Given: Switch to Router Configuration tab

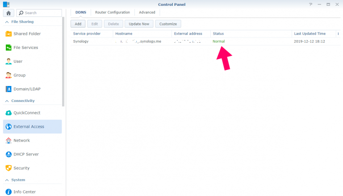Looking at the screenshot, I should pos(113,12).
